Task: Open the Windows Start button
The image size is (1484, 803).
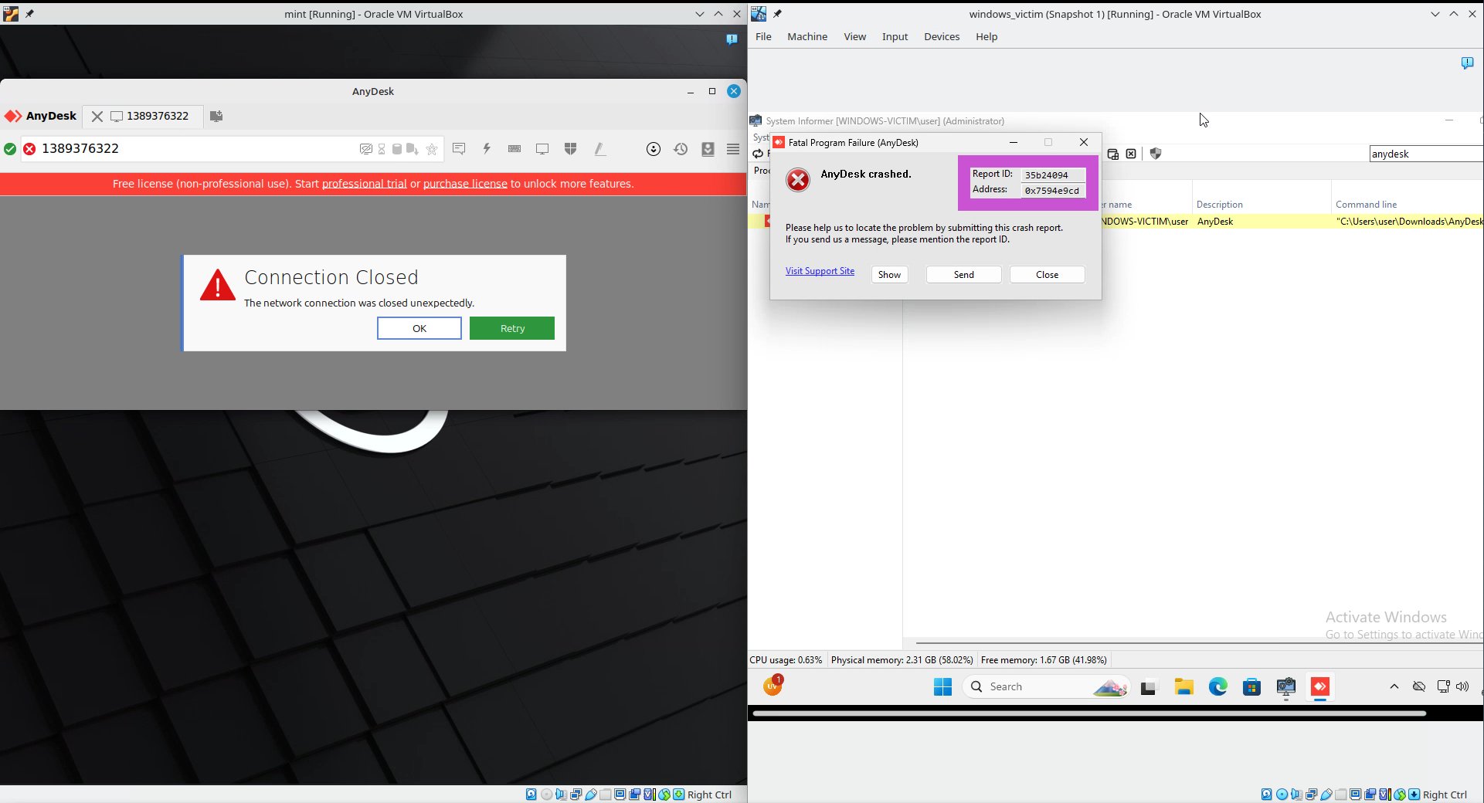Action: tap(942, 686)
